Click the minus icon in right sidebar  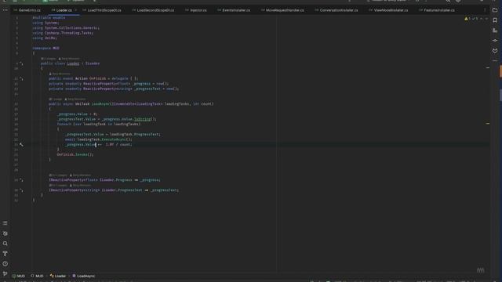tap(495, 61)
